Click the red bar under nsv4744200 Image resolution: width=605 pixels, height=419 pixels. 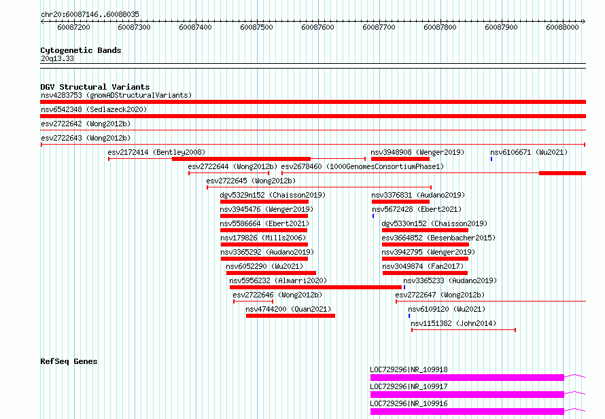tap(290, 316)
